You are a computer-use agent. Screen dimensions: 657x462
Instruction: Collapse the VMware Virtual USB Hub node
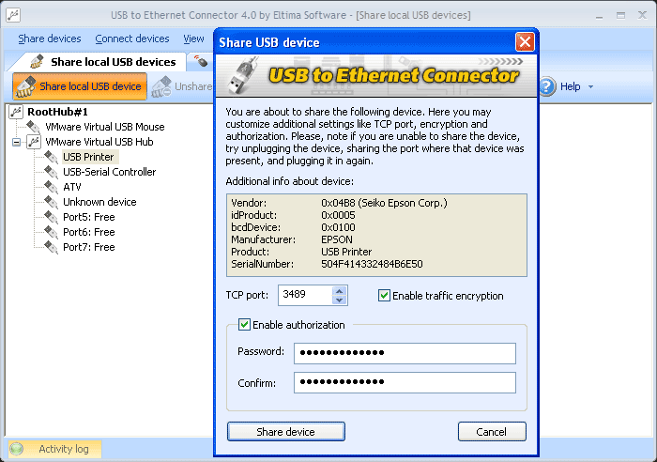click(16, 142)
